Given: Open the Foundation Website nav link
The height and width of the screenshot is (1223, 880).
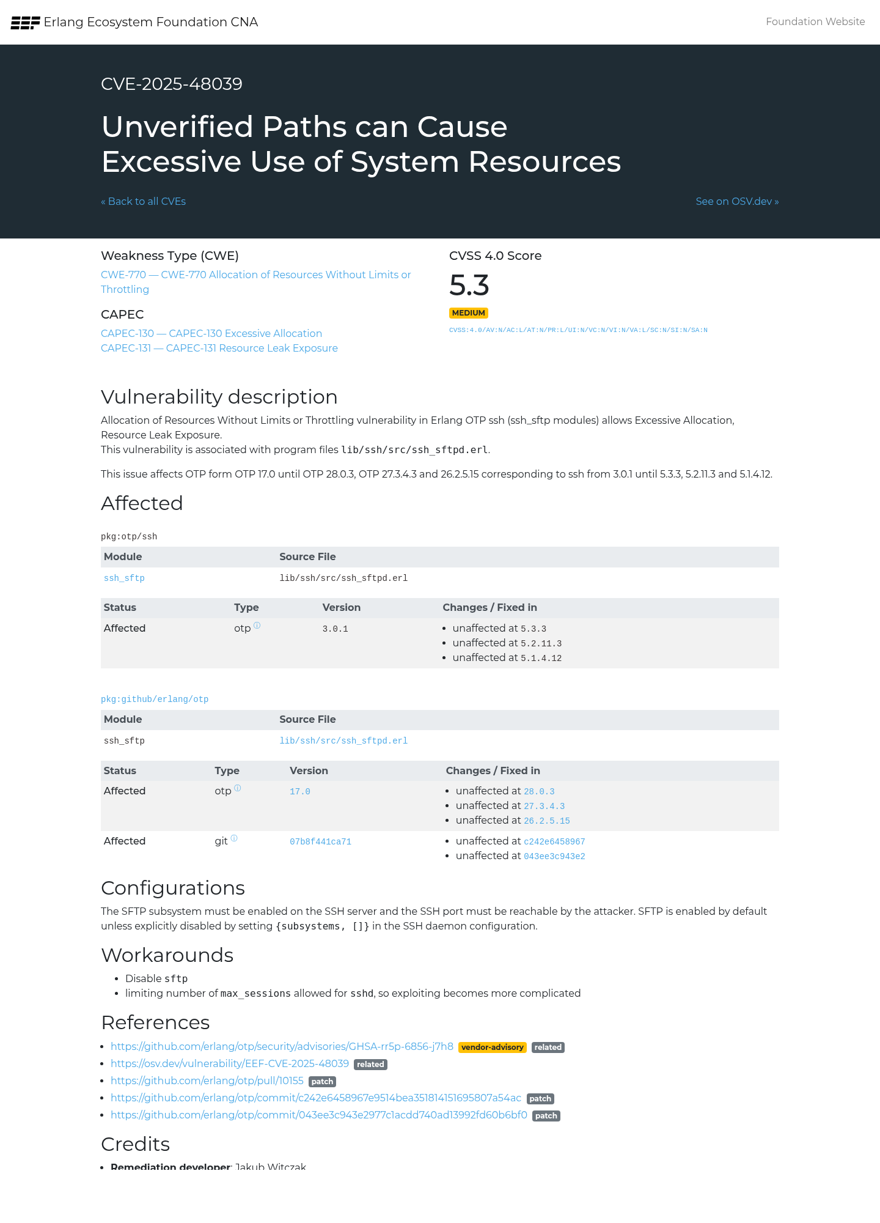Looking at the screenshot, I should (x=815, y=21).
